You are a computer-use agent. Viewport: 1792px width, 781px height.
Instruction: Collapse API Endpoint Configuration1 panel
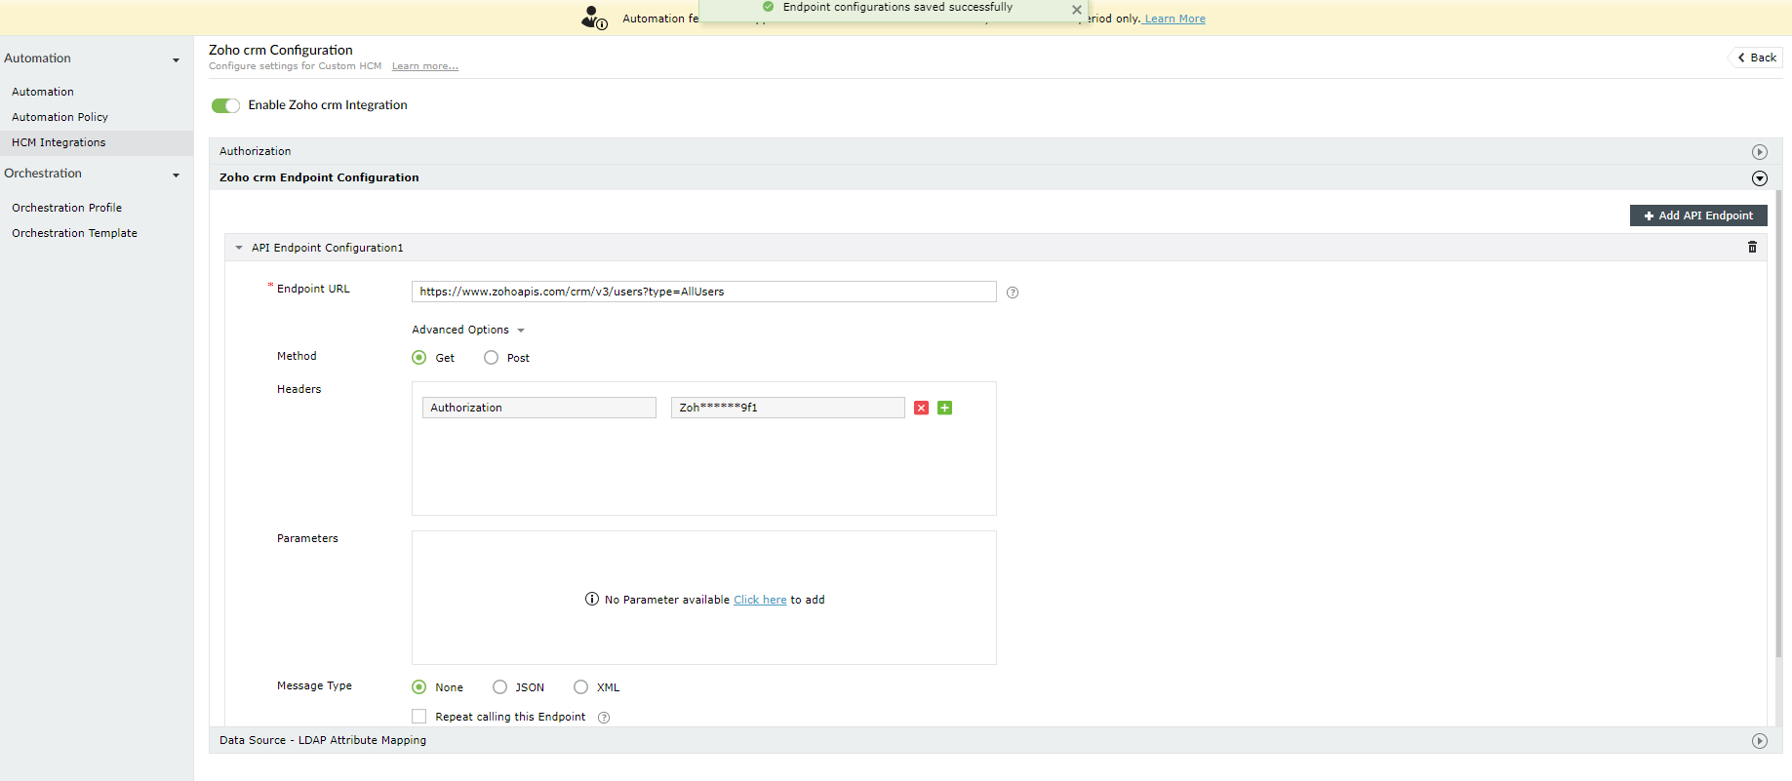239,248
